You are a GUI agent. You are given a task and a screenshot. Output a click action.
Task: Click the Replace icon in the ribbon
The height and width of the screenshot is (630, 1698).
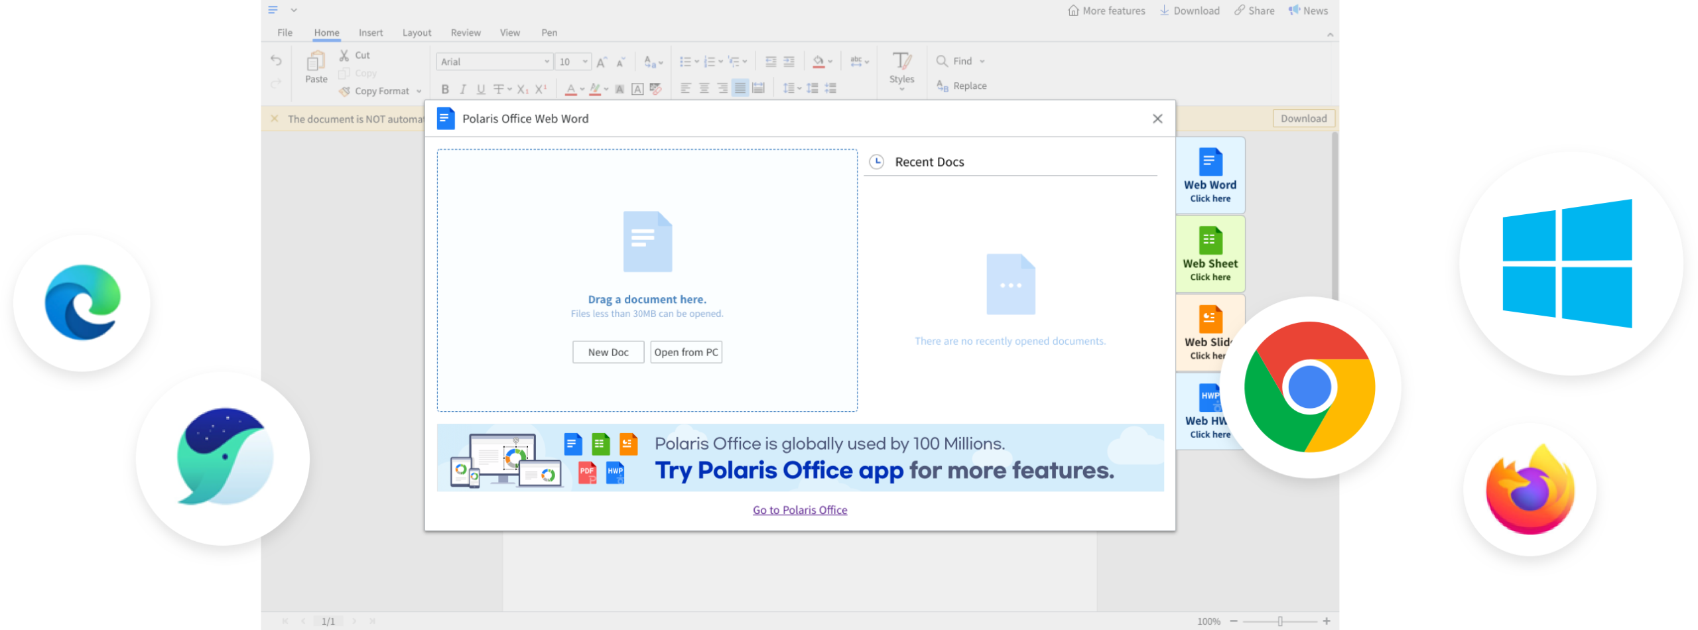pos(943,86)
